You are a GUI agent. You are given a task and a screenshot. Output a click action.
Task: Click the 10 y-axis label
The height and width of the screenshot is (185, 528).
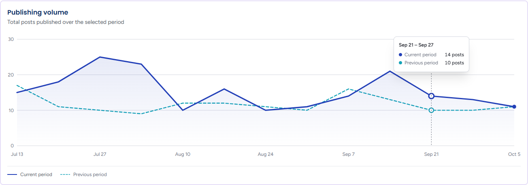tap(11, 110)
